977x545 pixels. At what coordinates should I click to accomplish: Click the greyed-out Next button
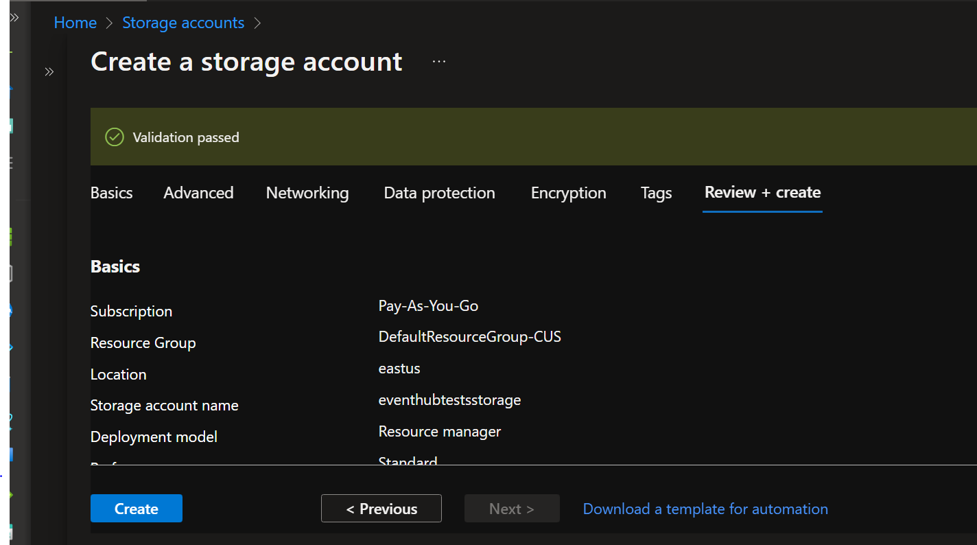click(x=512, y=509)
